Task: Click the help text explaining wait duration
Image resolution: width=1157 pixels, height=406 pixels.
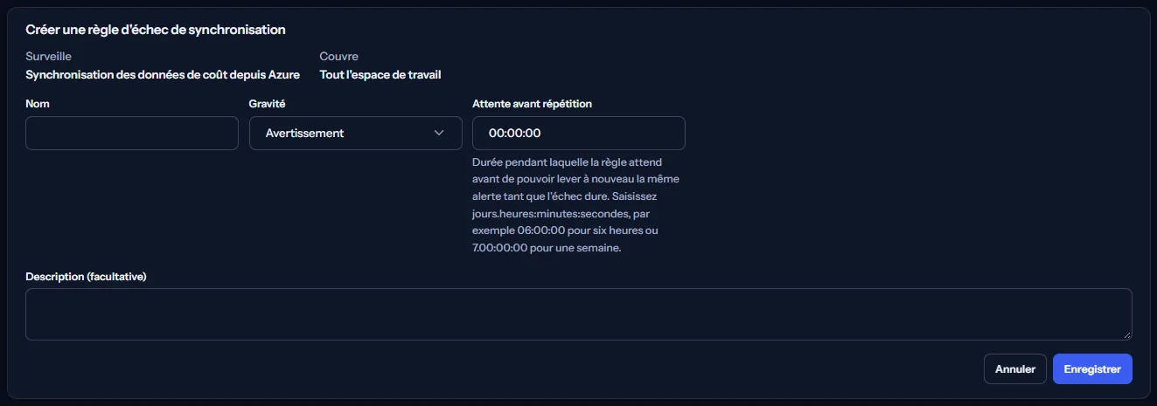Action: (575, 205)
